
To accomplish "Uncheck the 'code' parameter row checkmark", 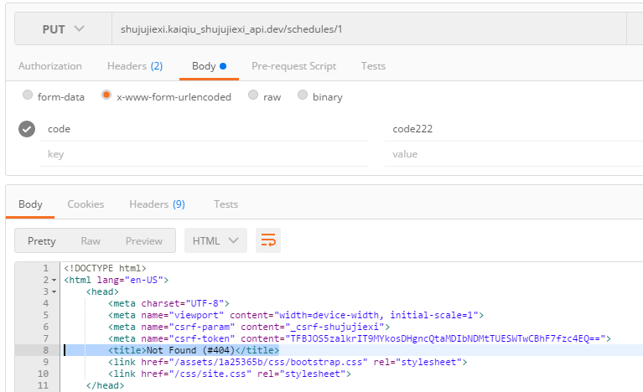I will [x=28, y=129].
